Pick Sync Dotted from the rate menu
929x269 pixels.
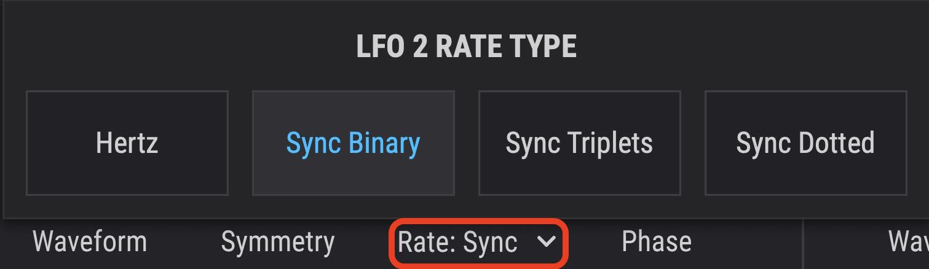(x=805, y=143)
